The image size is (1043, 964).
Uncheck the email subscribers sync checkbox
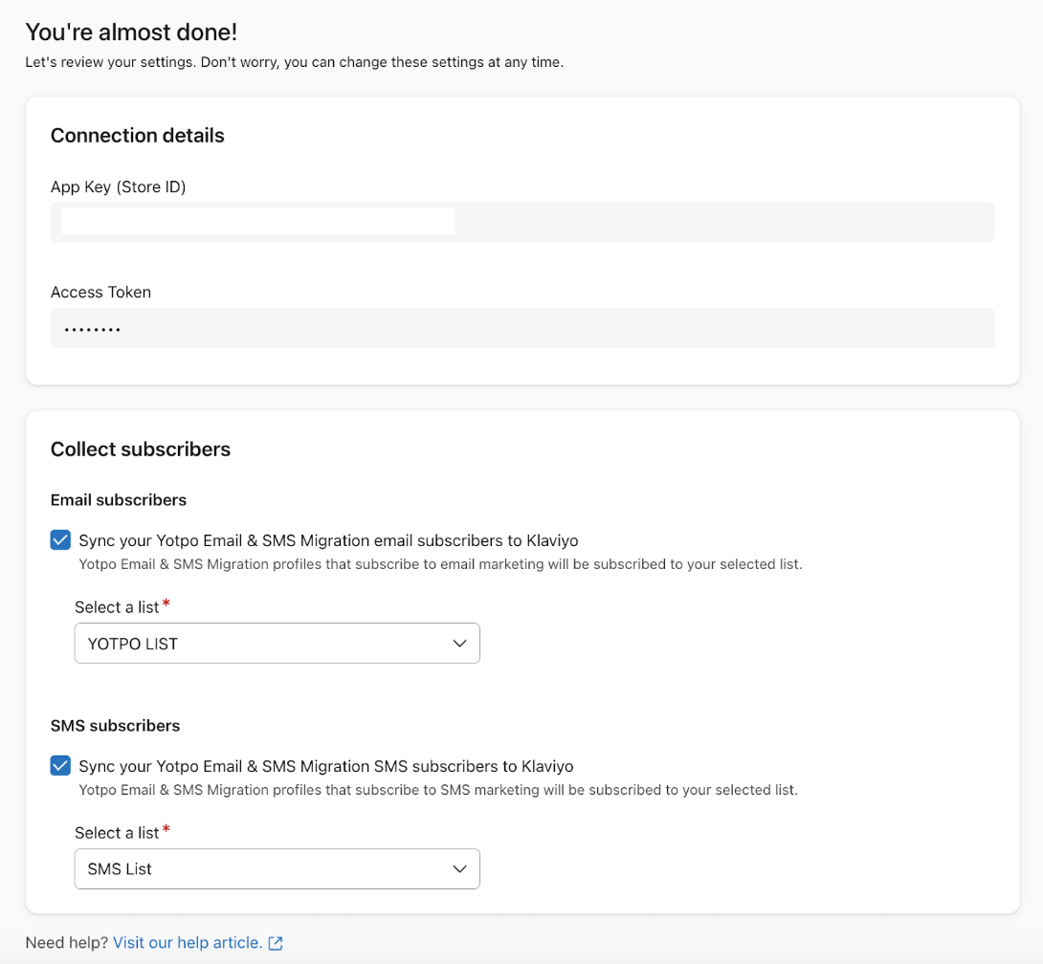pos(60,540)
